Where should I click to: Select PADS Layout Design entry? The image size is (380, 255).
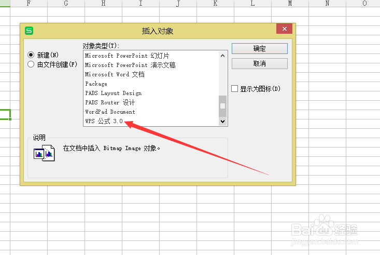click(x=151, y=93)
